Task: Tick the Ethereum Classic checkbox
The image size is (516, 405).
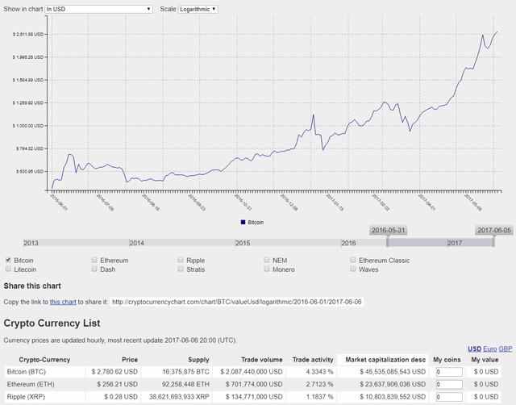Action: click(x=353, y=260)
